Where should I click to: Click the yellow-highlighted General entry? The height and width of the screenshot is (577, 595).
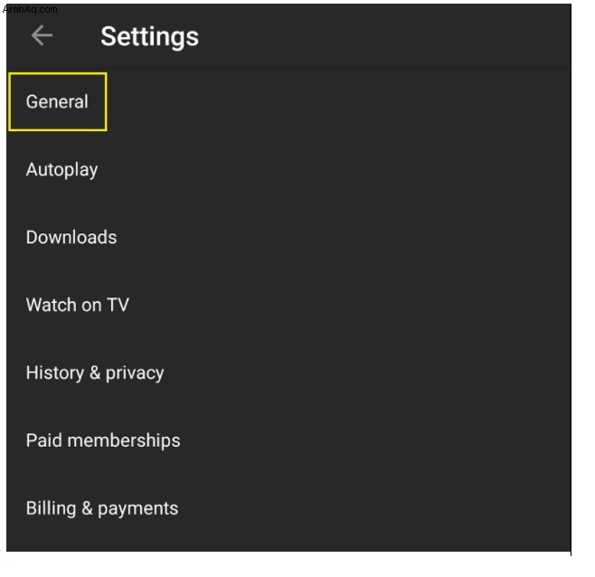(x=57, y=101)
